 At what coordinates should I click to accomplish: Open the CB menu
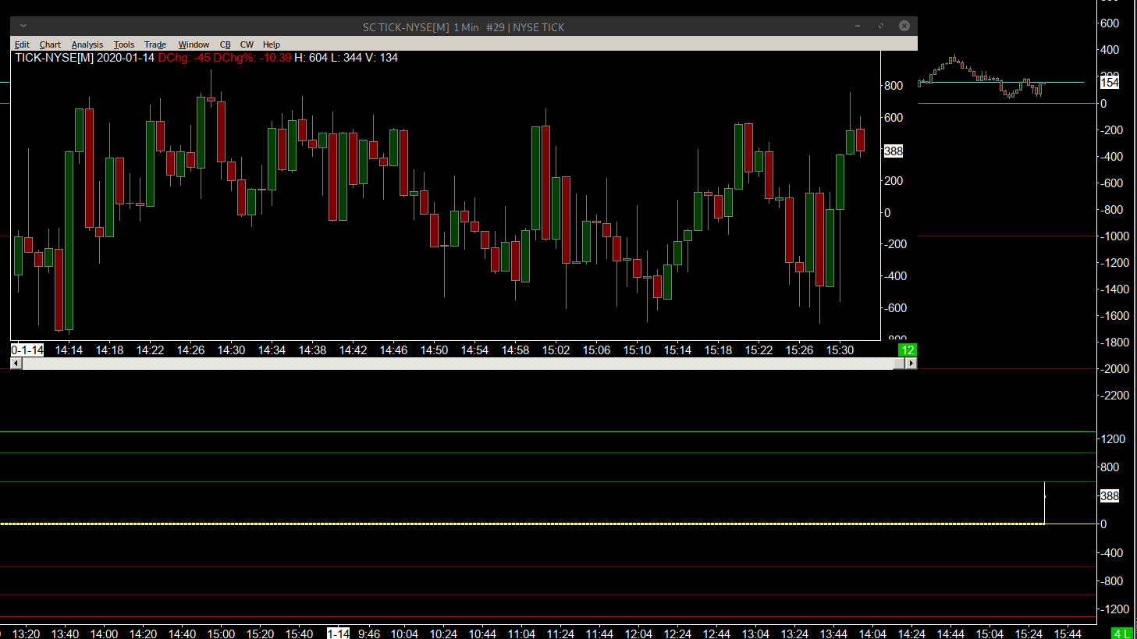tap(226, 44)
